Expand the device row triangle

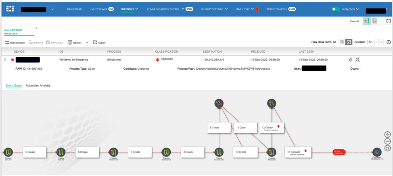click(5, 60)
